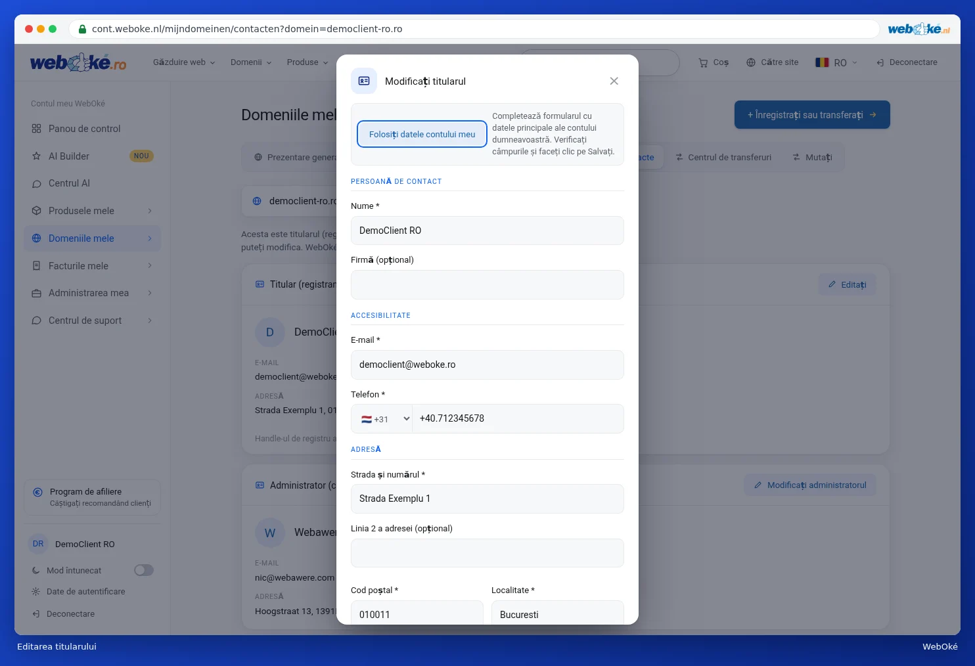This screenshot has width=975, height=666.
Task: Click the Către site globe icon
Action: pyautogui.click(x=751, y=62)
